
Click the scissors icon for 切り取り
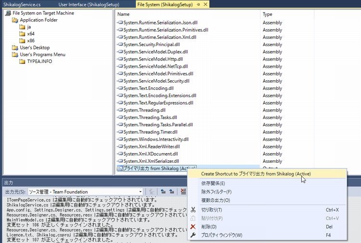point(193,210)
